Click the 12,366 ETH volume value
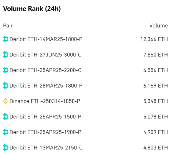 [154, 39]
